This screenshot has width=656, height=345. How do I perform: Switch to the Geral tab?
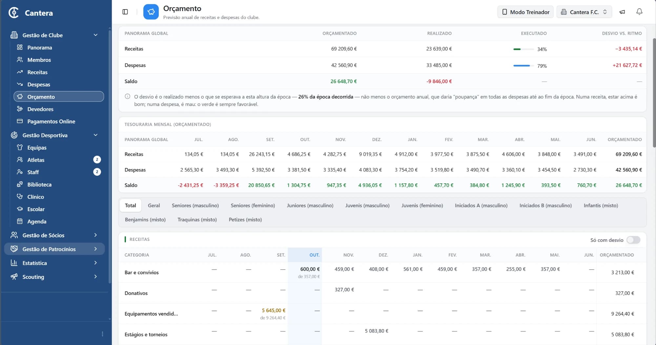pyautogui.click(x=154, y=206)
